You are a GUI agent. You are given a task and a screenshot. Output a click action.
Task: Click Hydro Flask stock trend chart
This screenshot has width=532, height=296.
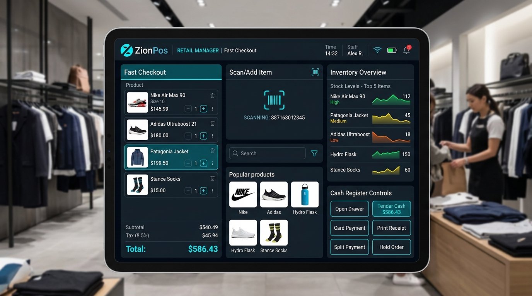click(x=385, y=154)
